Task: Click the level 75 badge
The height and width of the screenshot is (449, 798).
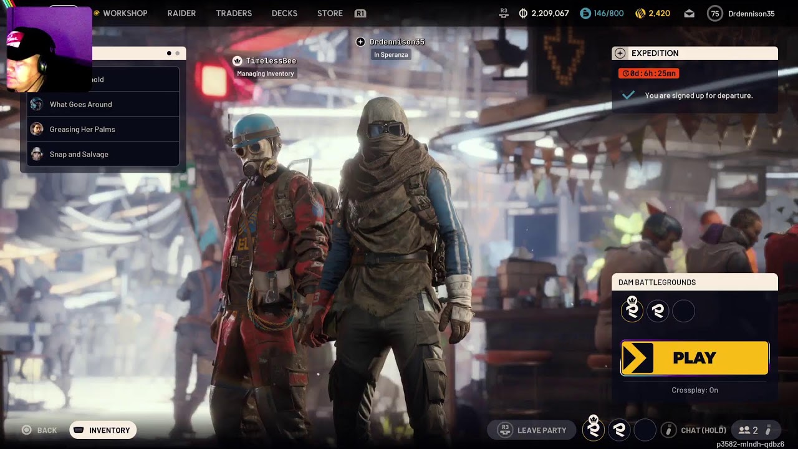Action: coord(715,14)
